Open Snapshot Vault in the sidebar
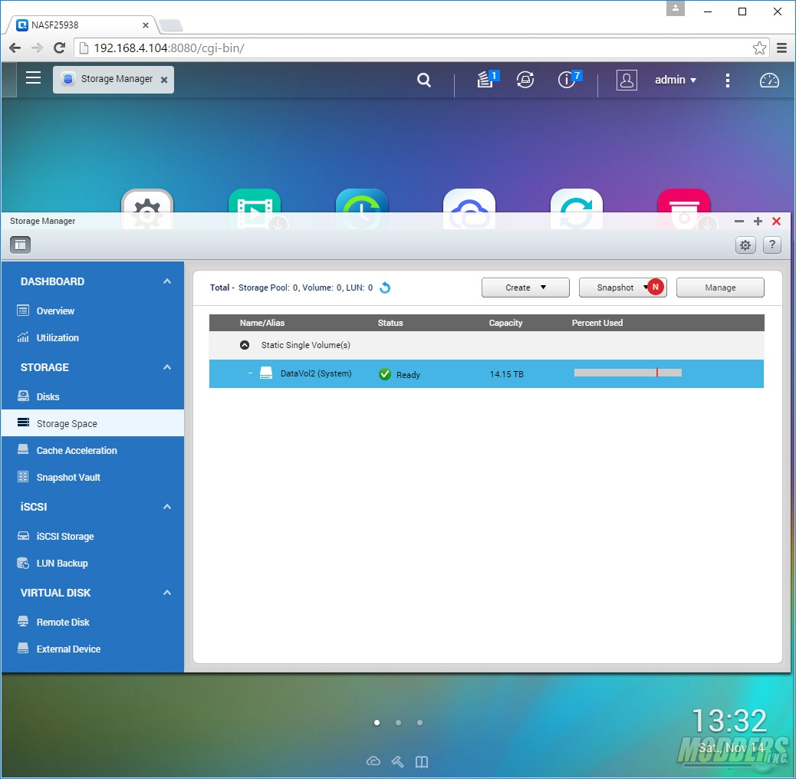 [92, 477]
